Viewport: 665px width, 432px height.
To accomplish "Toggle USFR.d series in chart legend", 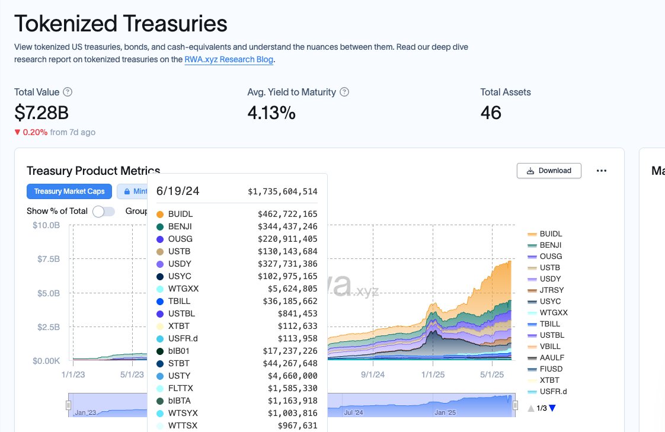I will pyautogui.click(x=547, y=391).
